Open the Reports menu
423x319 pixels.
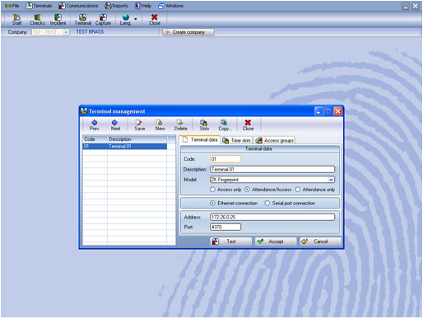coord(117,6)
